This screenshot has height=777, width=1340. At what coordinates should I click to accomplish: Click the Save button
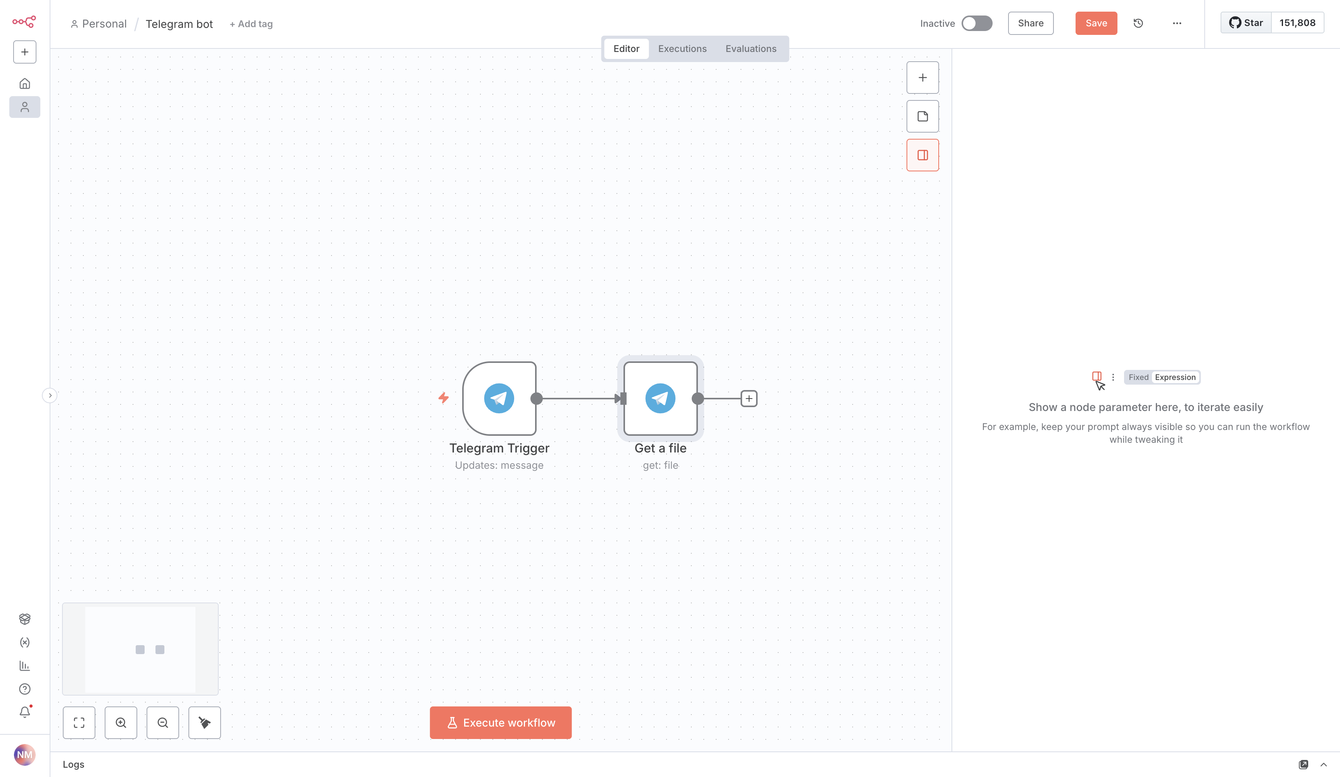tap(1096, 23)
